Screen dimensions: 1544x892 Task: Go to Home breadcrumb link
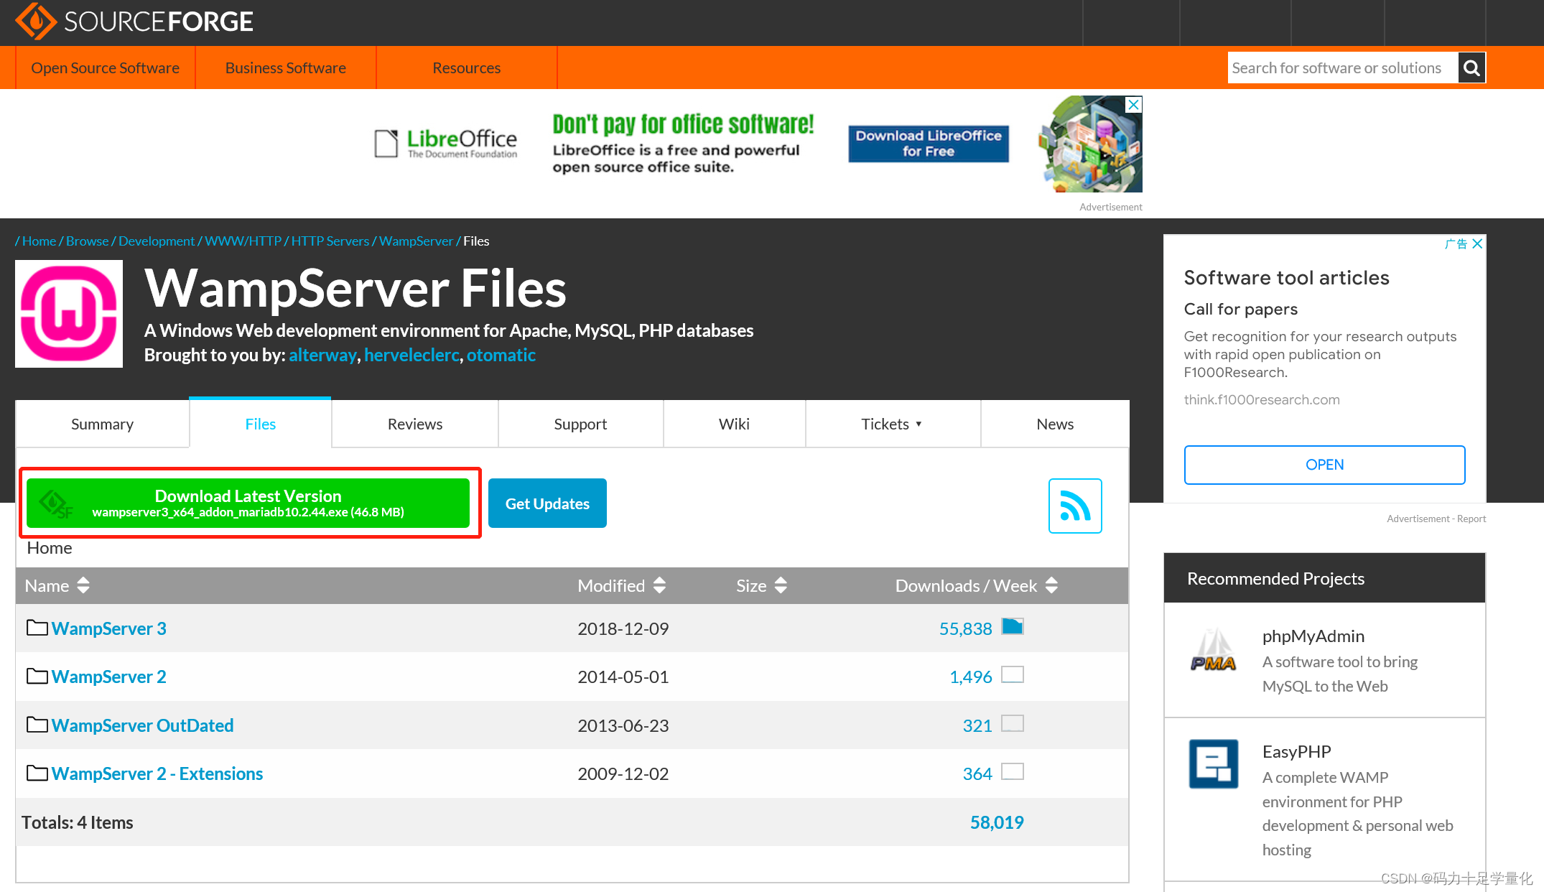[39, 241]
